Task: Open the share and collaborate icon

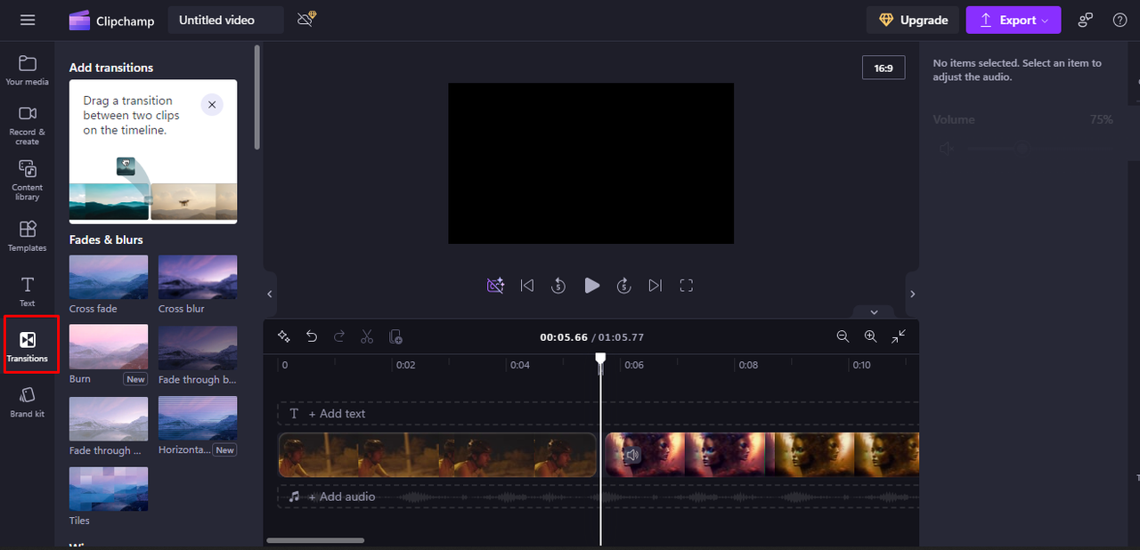Action: coord(1086,20)
